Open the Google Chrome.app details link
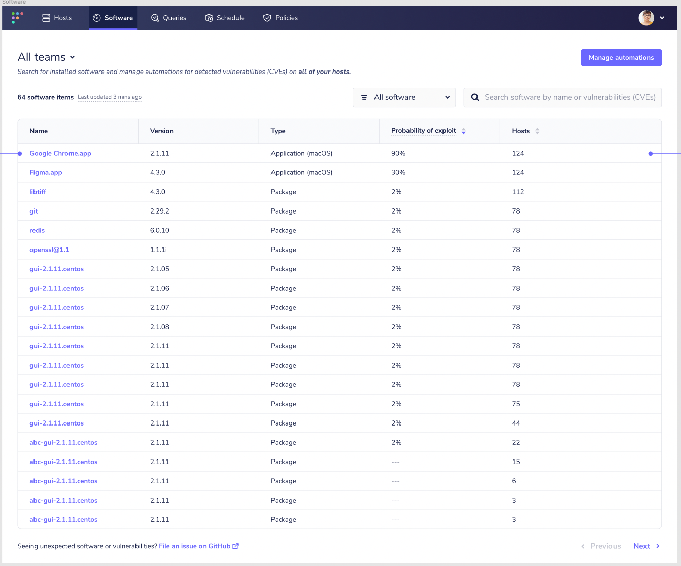 point(60,153)
